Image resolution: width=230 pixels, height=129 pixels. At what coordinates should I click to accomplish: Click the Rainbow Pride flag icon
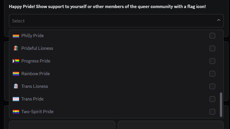16,73
